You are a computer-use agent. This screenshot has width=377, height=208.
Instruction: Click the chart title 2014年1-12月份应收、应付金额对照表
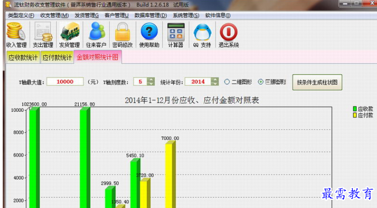click(192, 100)
